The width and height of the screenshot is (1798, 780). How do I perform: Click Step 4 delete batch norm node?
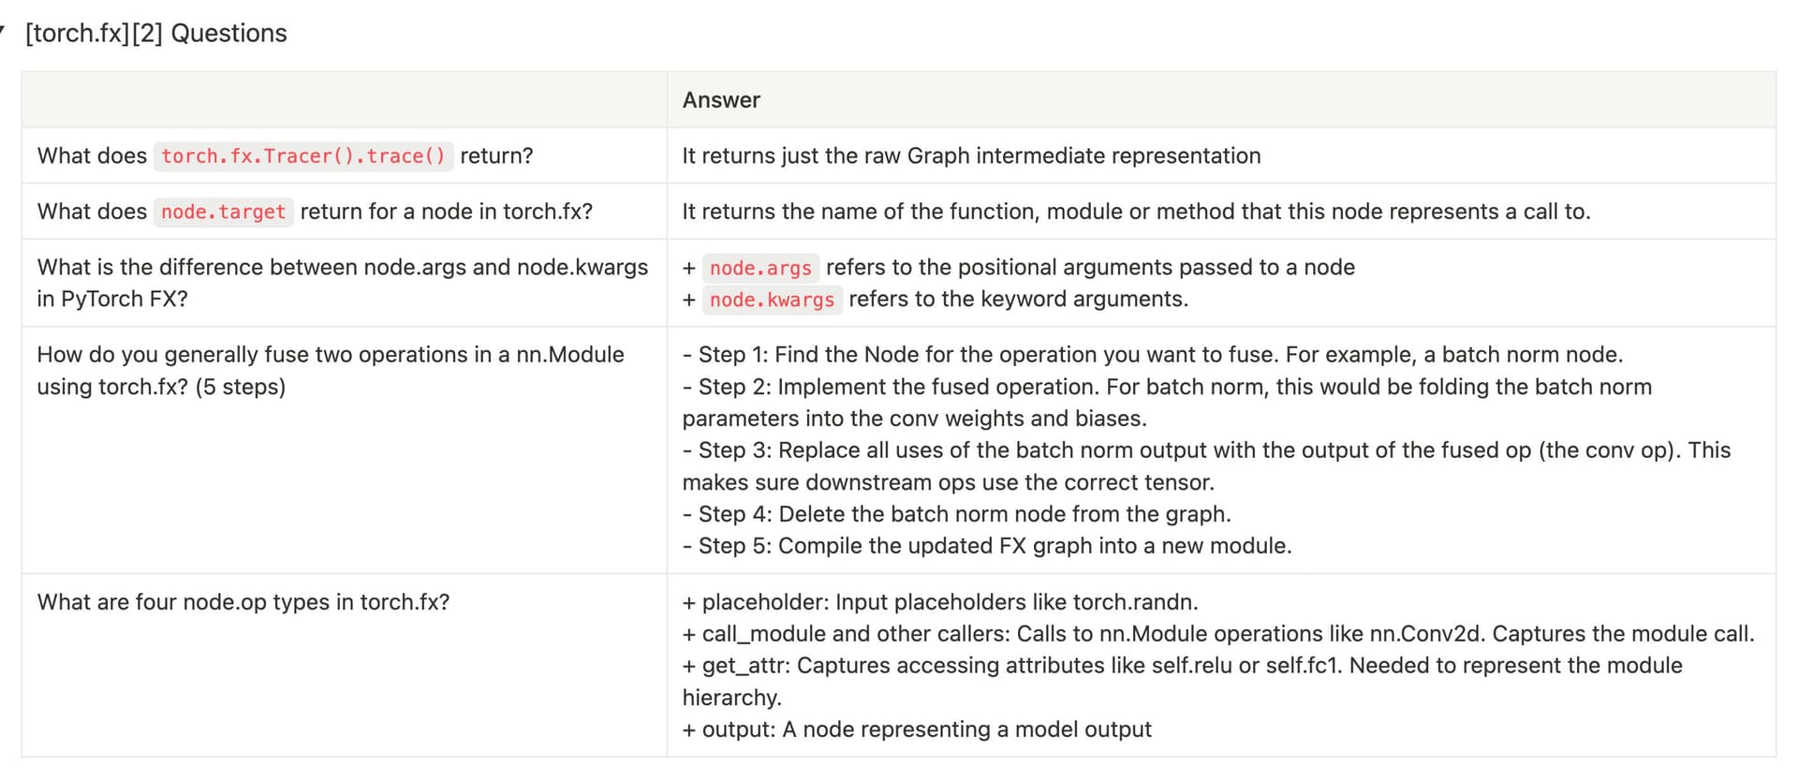[x=957, y=514]
